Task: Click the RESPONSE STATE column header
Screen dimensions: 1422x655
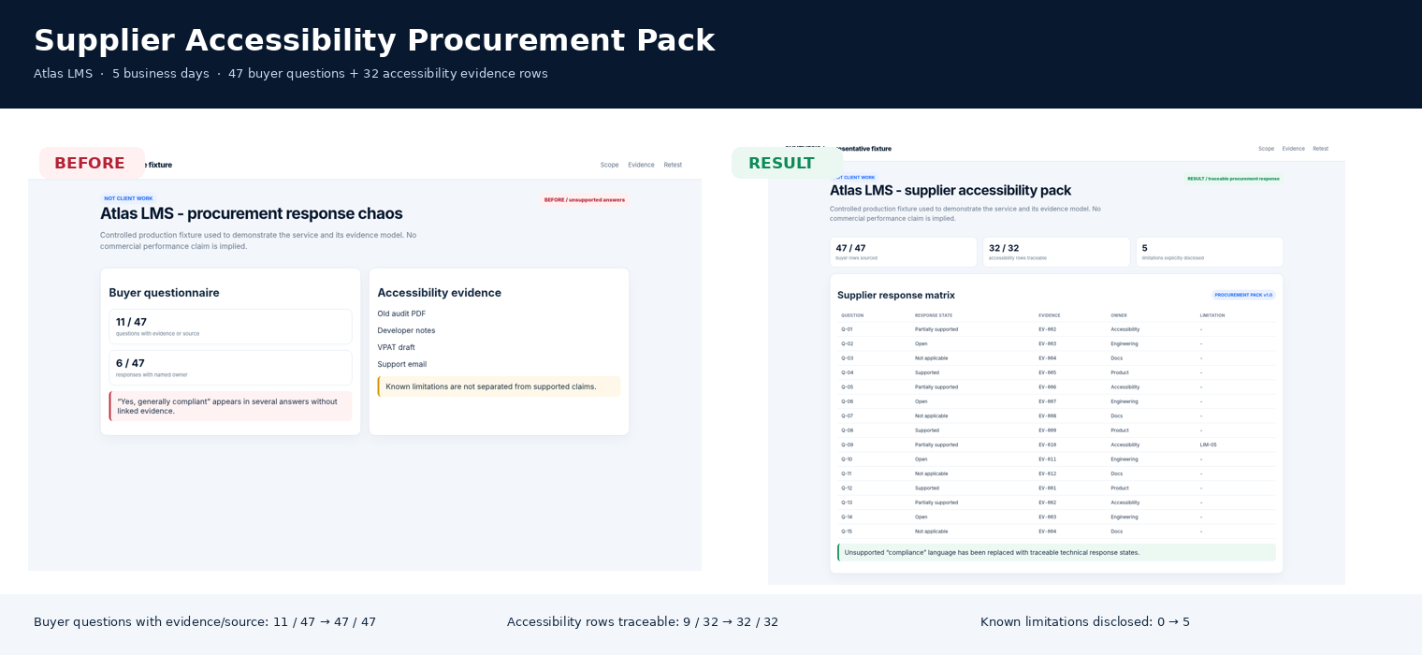Action: [934, 315]
